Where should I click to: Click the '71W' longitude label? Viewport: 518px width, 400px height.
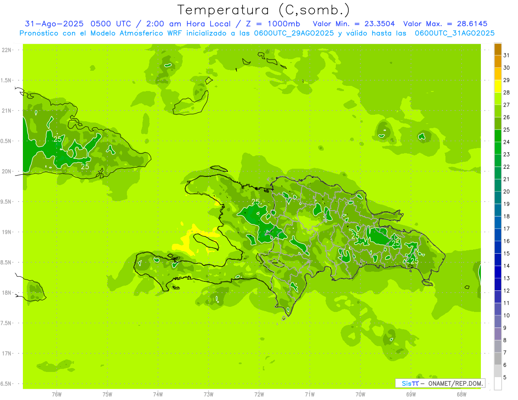click(x=310, y=394)
